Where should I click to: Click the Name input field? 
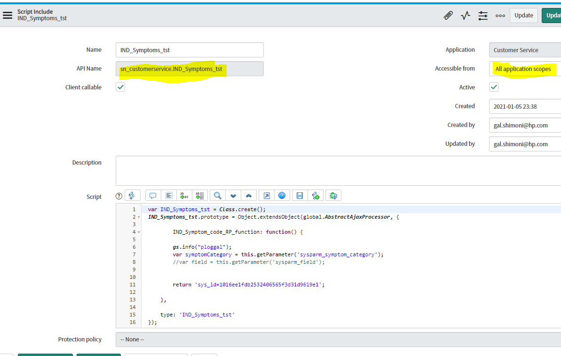click(190, 50)
